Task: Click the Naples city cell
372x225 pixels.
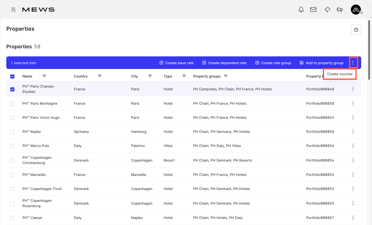Action: 137,218
